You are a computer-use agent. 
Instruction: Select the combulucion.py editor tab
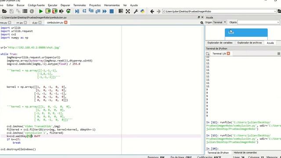click(55, 22)
